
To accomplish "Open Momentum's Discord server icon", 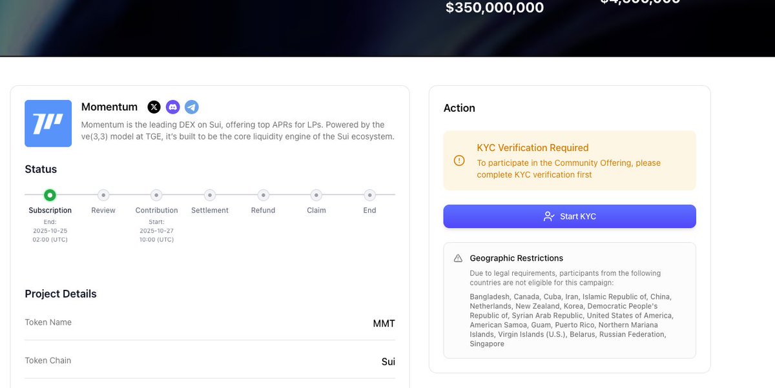I will [172, 107].
